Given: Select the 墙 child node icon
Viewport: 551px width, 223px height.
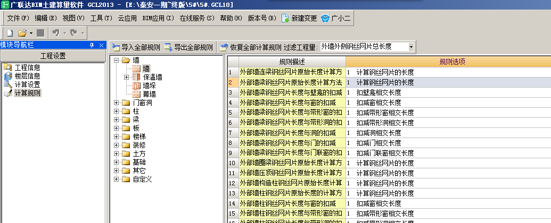Looking at the screenshot, I should (x=136, y=68).
